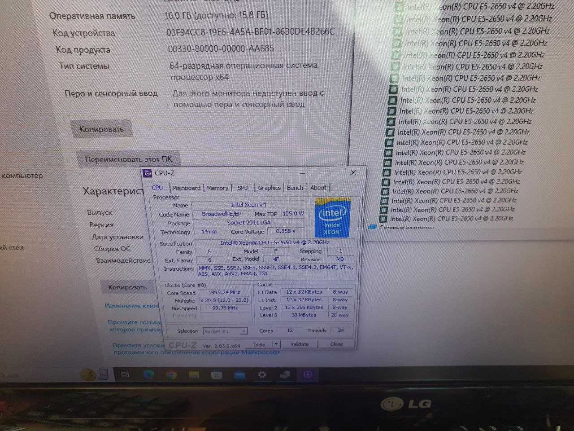This screenshot has height=431, width=574.
Task: Click the Specification field E5-2650 v4 text
Action: 274,242
